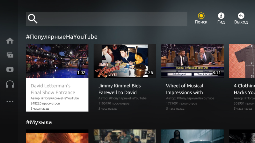Click the magnifying glass search icon
Viewport: 255px width, 143px height.
pos(33,19)
